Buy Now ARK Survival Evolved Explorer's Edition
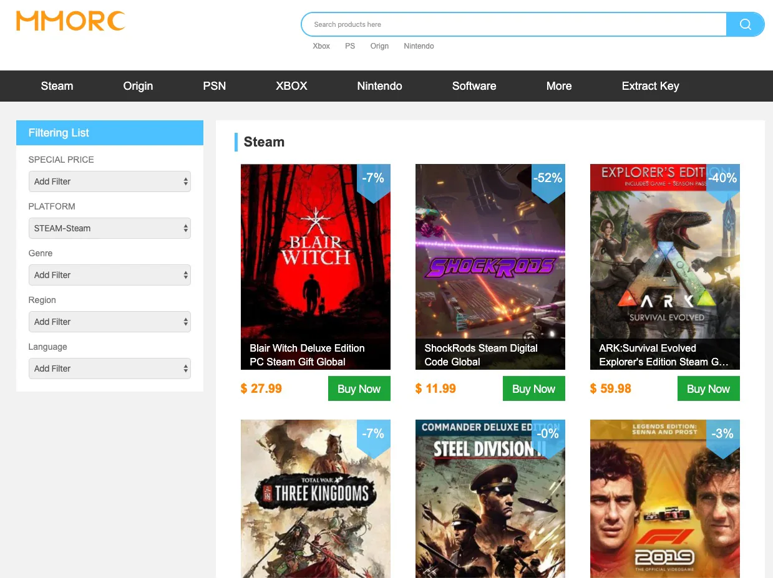 click(709, 388)
